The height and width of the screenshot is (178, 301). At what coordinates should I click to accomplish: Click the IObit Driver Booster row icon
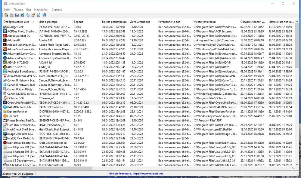(x=5, y=143)
